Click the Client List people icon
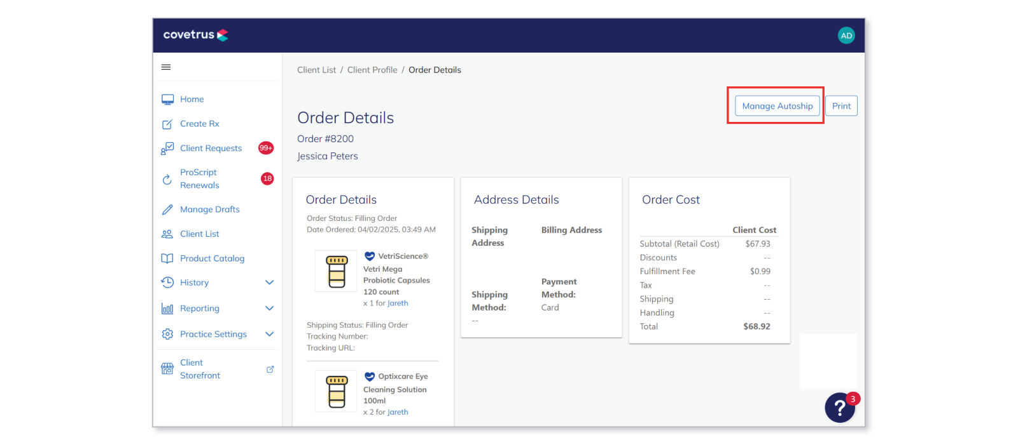This screenshot has height=447, width=1018. coord(167,234)
